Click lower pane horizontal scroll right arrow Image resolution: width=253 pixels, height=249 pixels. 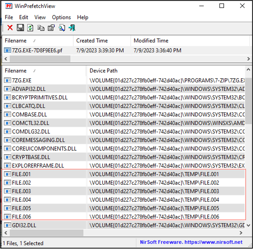pyautogui.click(x=241, y=233)
